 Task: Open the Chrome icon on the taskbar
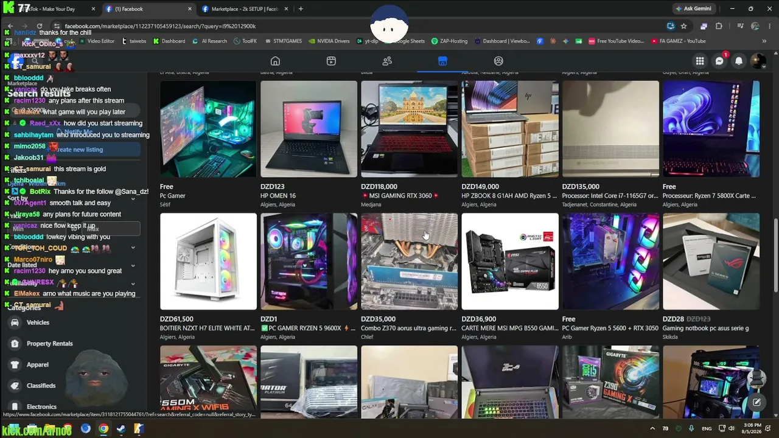click(103, 428)
